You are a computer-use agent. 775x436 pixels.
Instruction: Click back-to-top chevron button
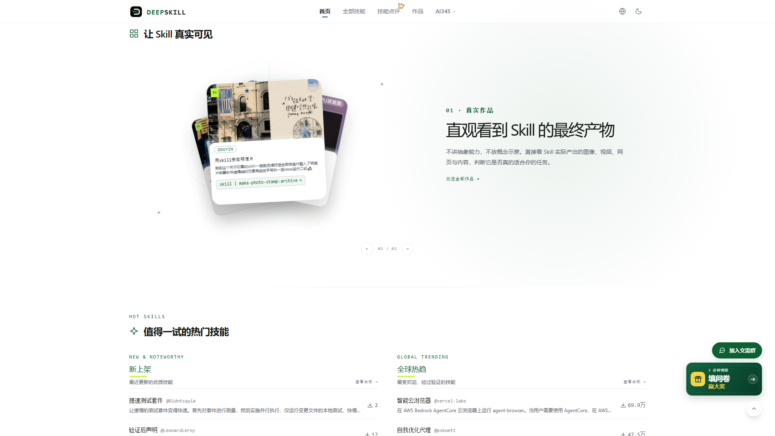coord(754,409)
